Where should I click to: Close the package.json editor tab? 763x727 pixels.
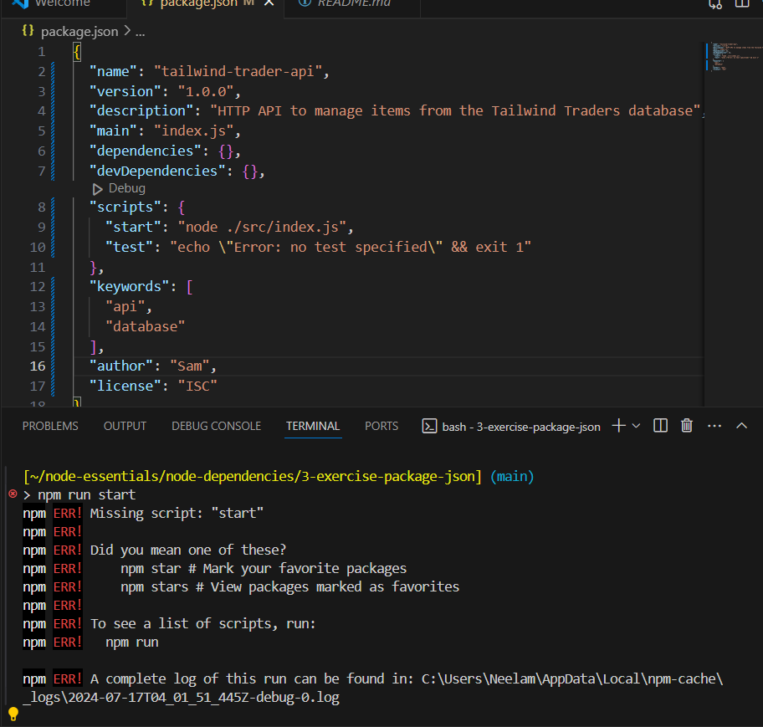(x=269, y=3)
